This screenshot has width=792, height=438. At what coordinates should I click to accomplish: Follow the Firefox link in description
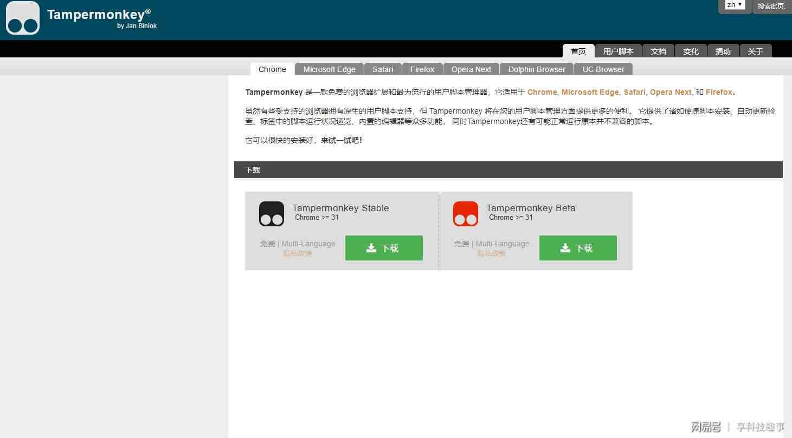[719, 92]
